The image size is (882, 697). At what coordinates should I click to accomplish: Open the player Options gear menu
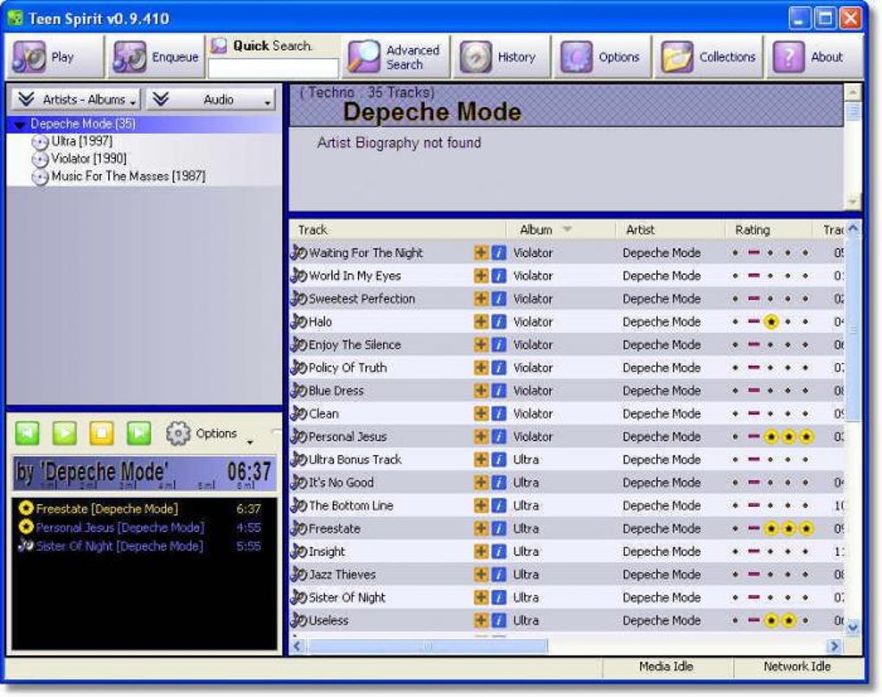[x=208, y=434]
